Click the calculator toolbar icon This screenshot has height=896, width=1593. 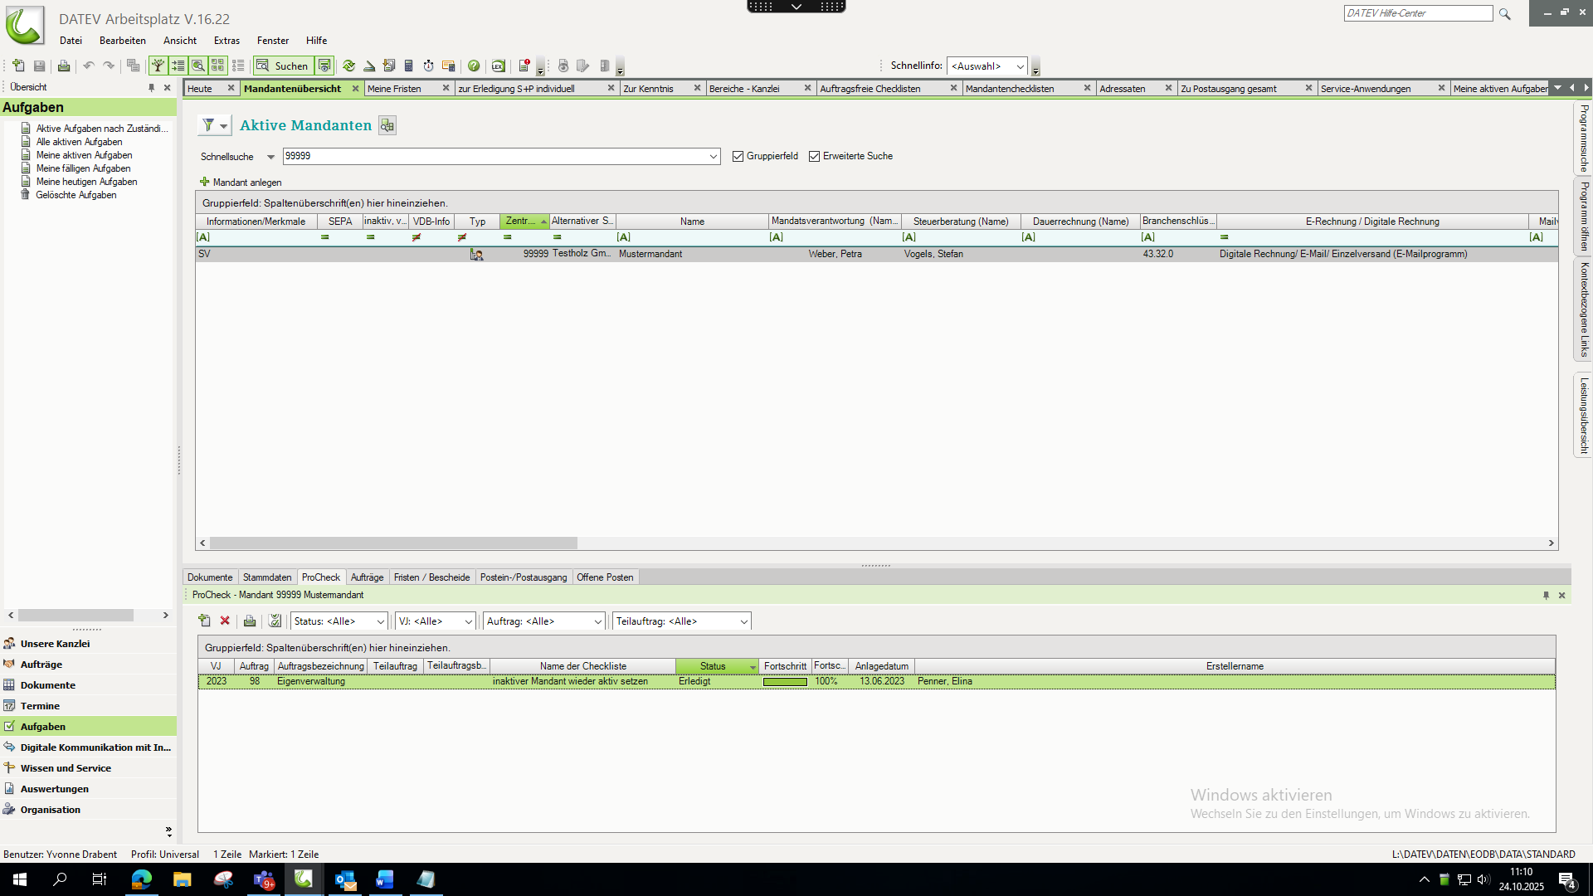coord(409,66)
